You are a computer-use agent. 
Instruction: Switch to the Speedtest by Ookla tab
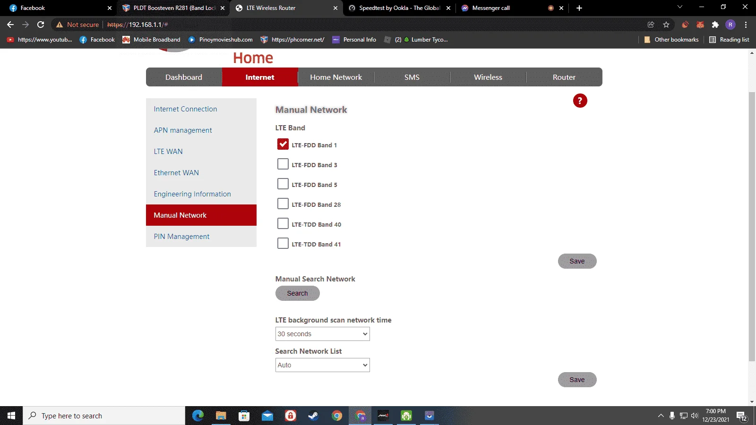[399, 8]
